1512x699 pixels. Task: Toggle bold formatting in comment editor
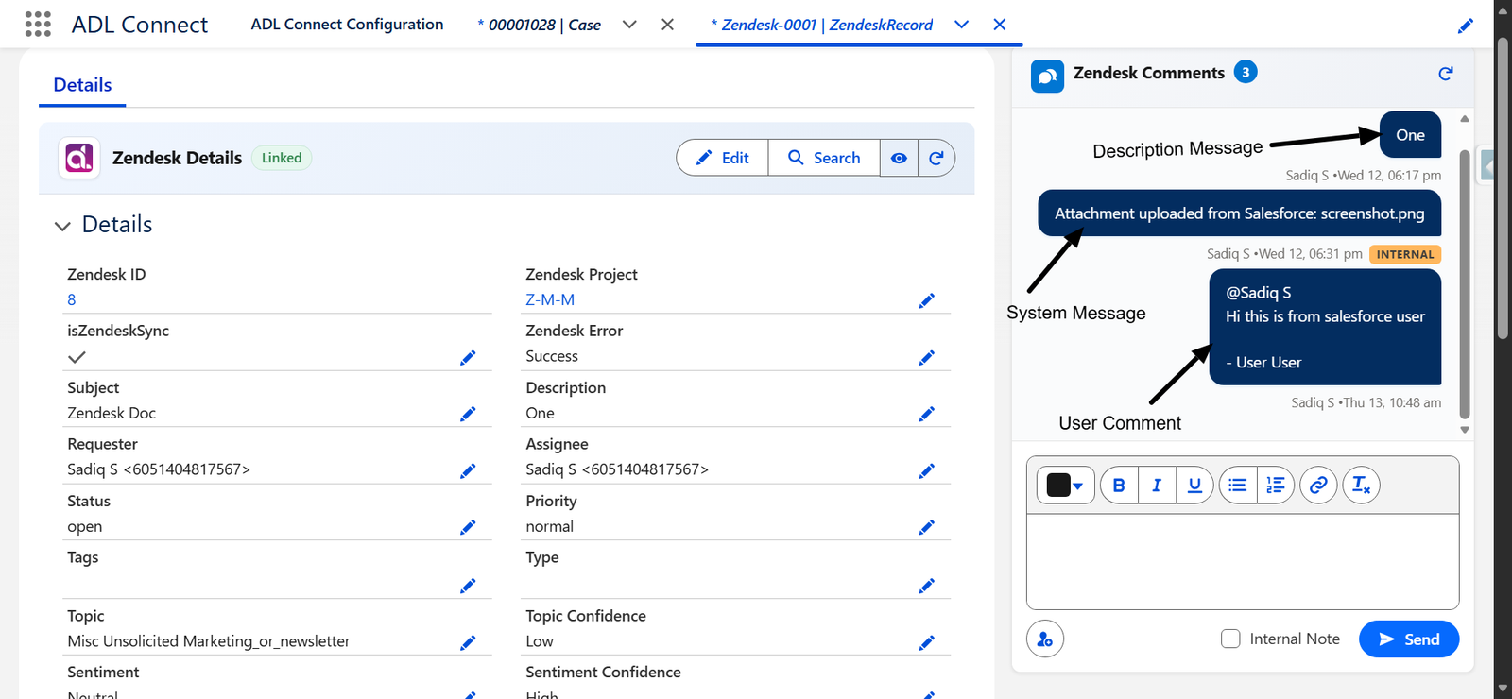pyautogui.click(x=1119, y=485)
